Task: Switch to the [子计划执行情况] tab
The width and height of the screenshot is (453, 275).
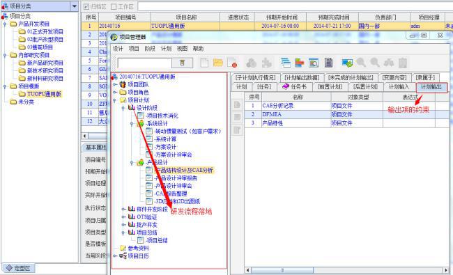Action: (x=255, y=77)
